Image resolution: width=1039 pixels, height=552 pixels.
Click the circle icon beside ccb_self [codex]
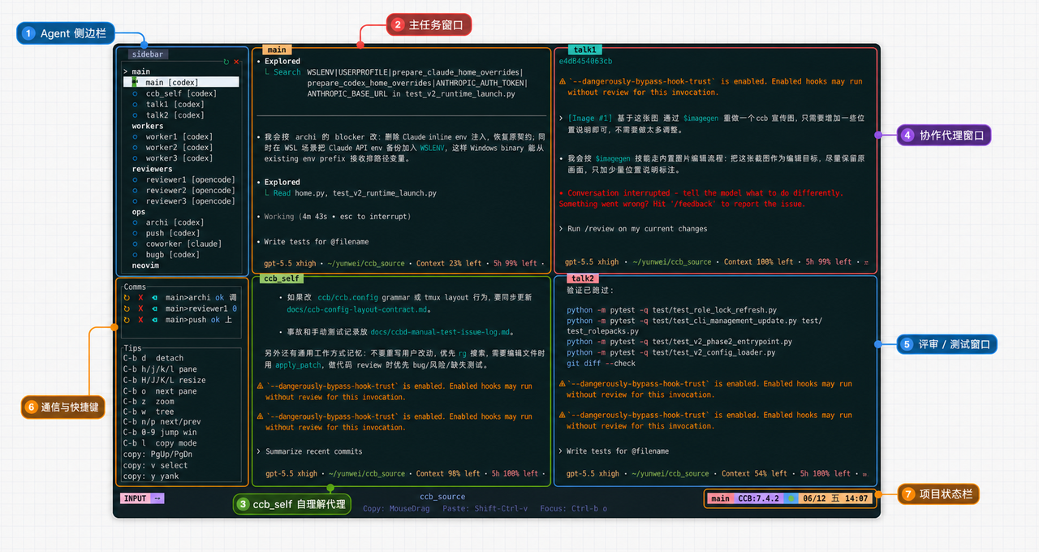pyautogui.click(x=136, y=93)
